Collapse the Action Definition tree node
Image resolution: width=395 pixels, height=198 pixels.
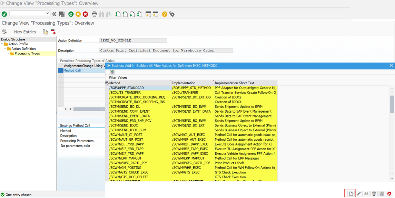5,49
